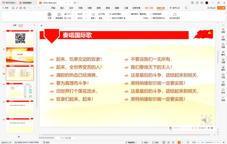
Task: Click set as background music icon
Action: click(x=175, y=15)
